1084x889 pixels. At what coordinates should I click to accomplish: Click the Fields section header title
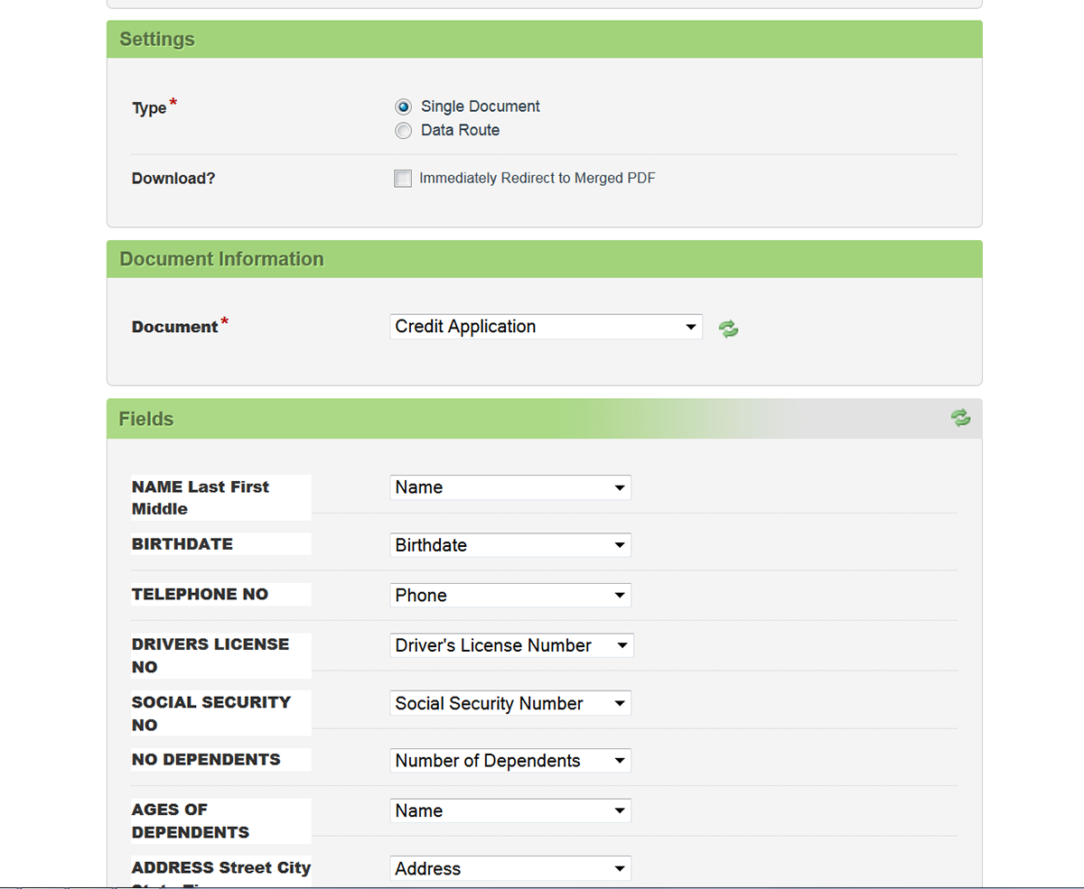(x=146, y=419)
